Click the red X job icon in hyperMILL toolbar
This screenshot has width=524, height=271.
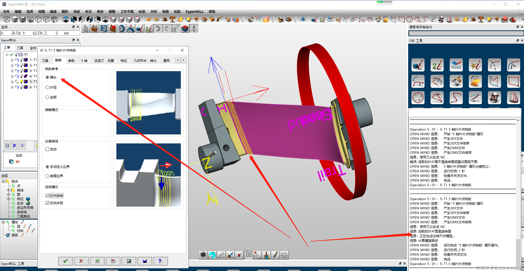[113, 28]
